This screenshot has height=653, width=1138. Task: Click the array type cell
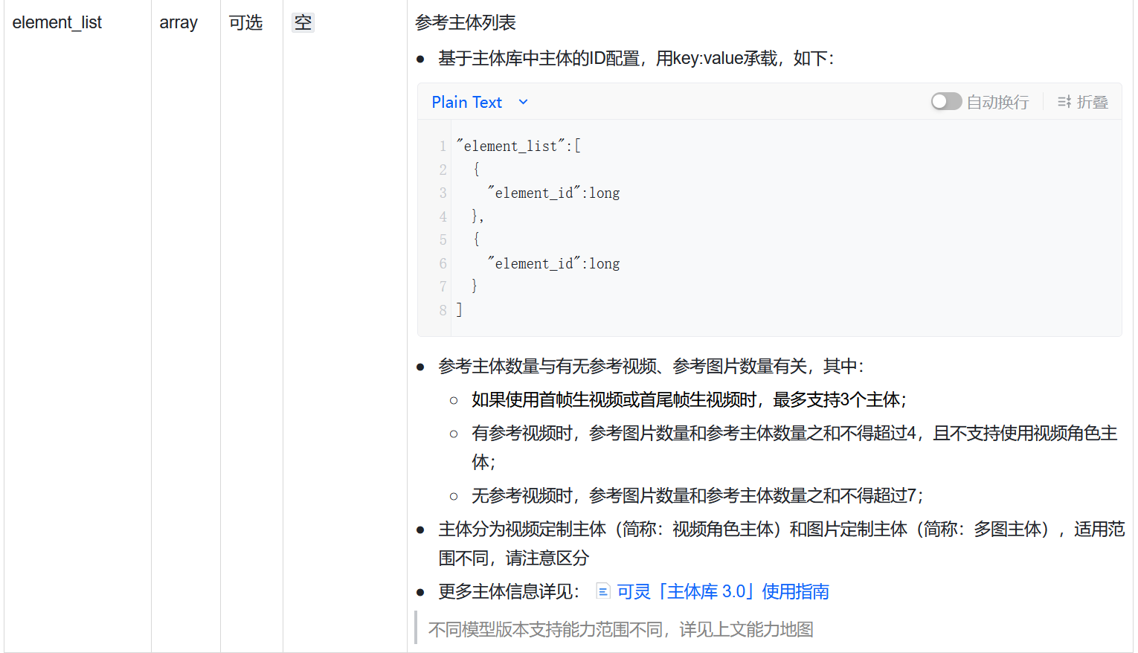179,23
